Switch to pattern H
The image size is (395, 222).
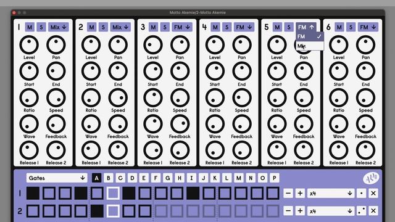tap(180, 178)
